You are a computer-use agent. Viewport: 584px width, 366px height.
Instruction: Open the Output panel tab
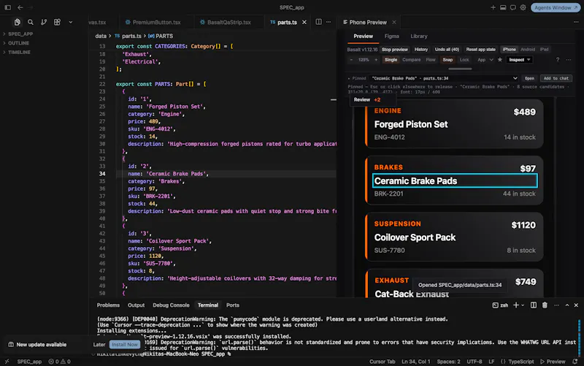136,305
